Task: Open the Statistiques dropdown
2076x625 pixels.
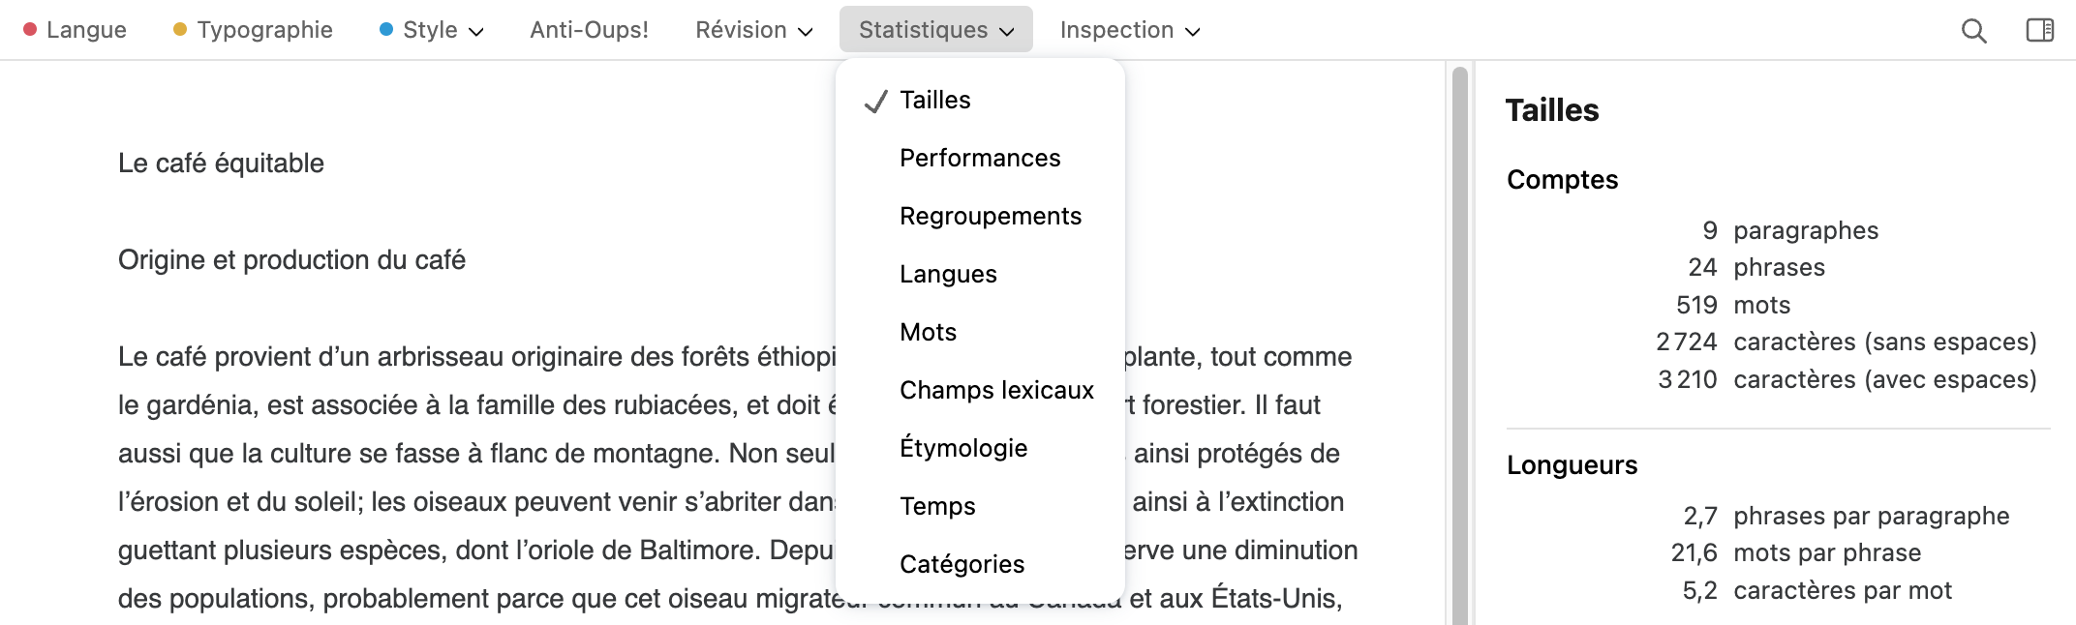Action: point(1007,30)
